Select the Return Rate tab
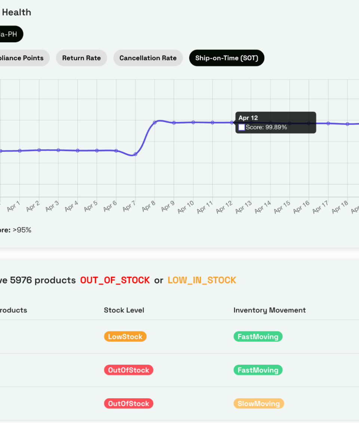Image resolution: width=359 pixels, height=423 pixels. pyautogui.click(x=81, y=58)
